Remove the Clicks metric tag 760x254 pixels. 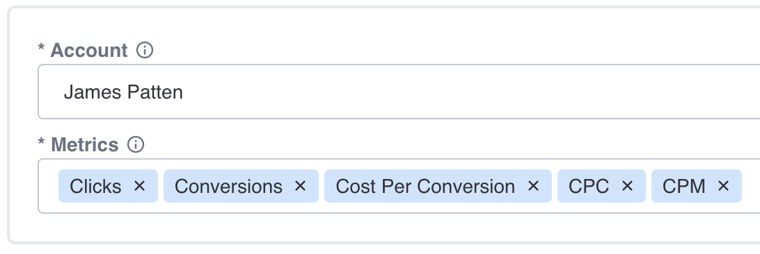click(x=140, y=186)
